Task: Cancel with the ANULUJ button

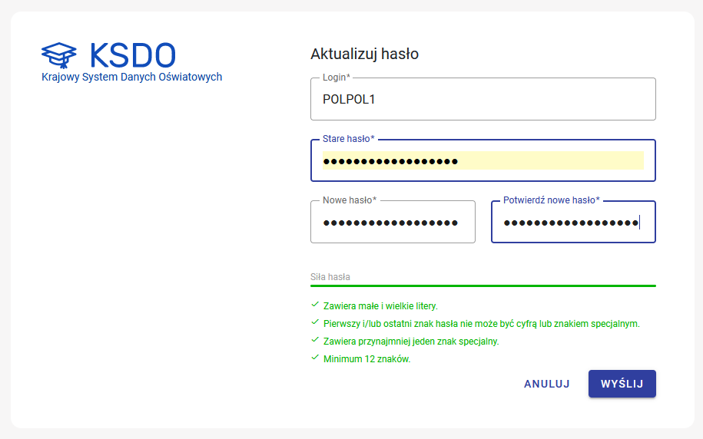Action: [x=546, y=384]
